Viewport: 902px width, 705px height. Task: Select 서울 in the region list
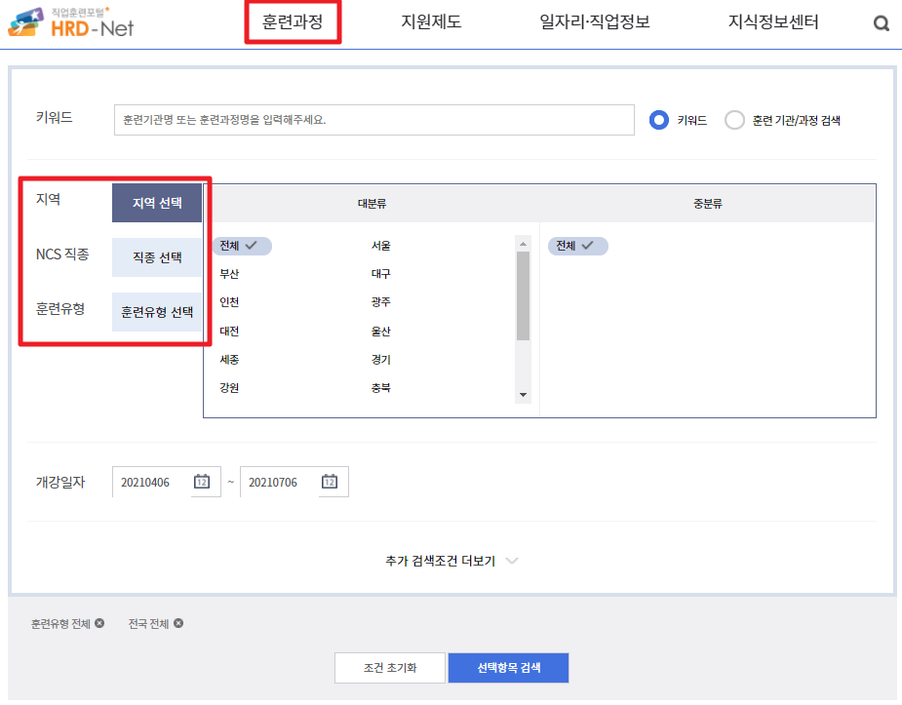[381, 246]
